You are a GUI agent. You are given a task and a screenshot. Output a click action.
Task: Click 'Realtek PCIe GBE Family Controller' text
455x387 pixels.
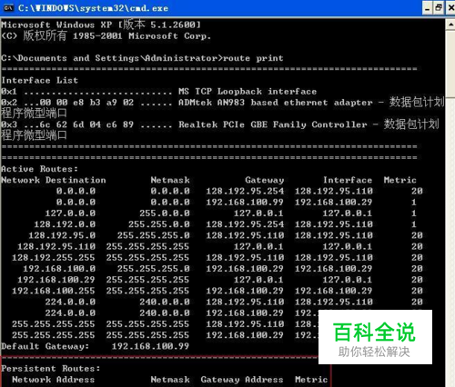tap(273, 124)
